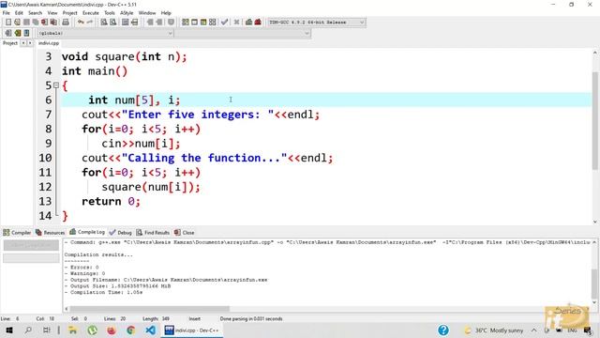Switch to the Find Results tab
Screen dimensions: 600x338
[x=153, y=233]
